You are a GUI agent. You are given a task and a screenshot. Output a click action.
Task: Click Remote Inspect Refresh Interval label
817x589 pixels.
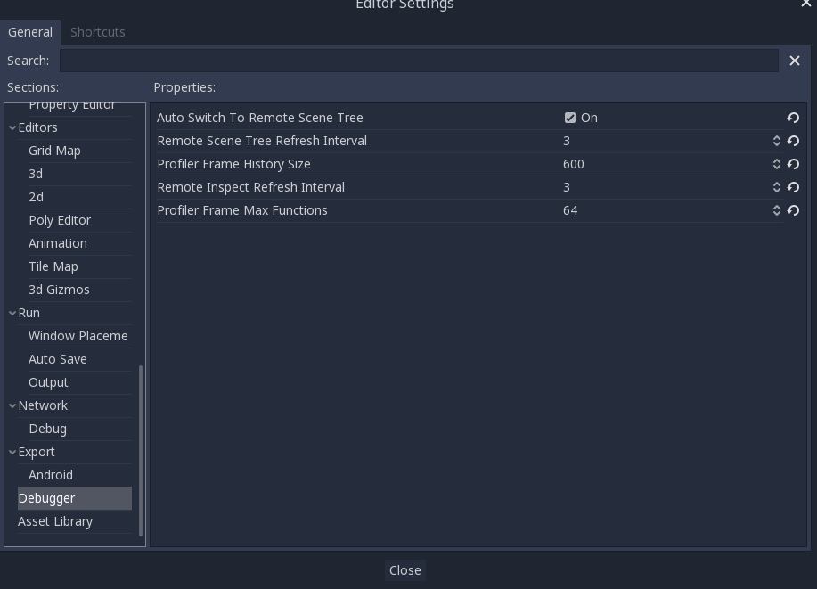coord(251,187)
